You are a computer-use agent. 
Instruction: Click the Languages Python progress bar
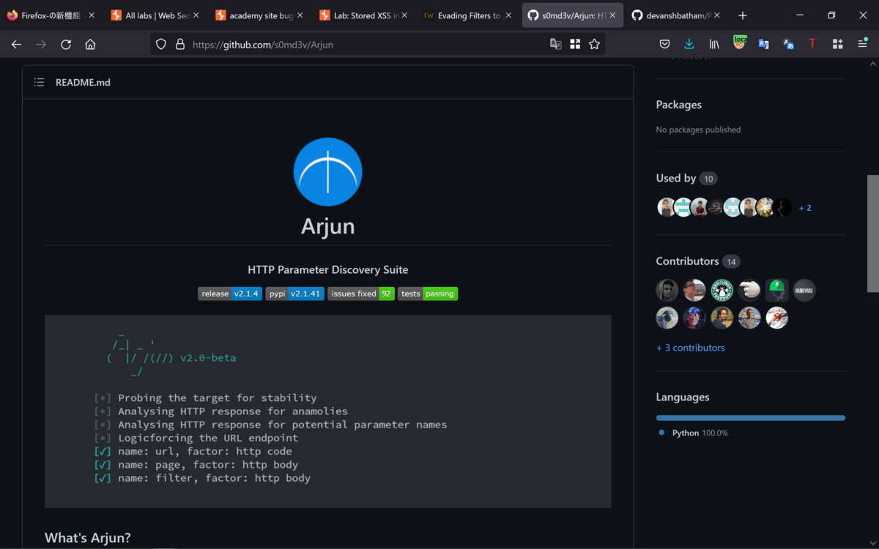pos(751,418)
